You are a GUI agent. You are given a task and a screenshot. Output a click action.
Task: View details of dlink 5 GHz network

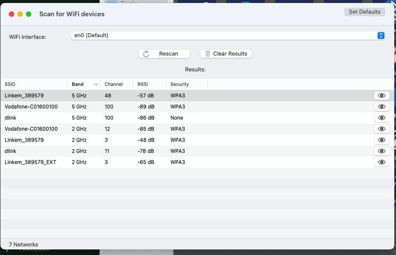pyautogui.click(x=381, y=118)
